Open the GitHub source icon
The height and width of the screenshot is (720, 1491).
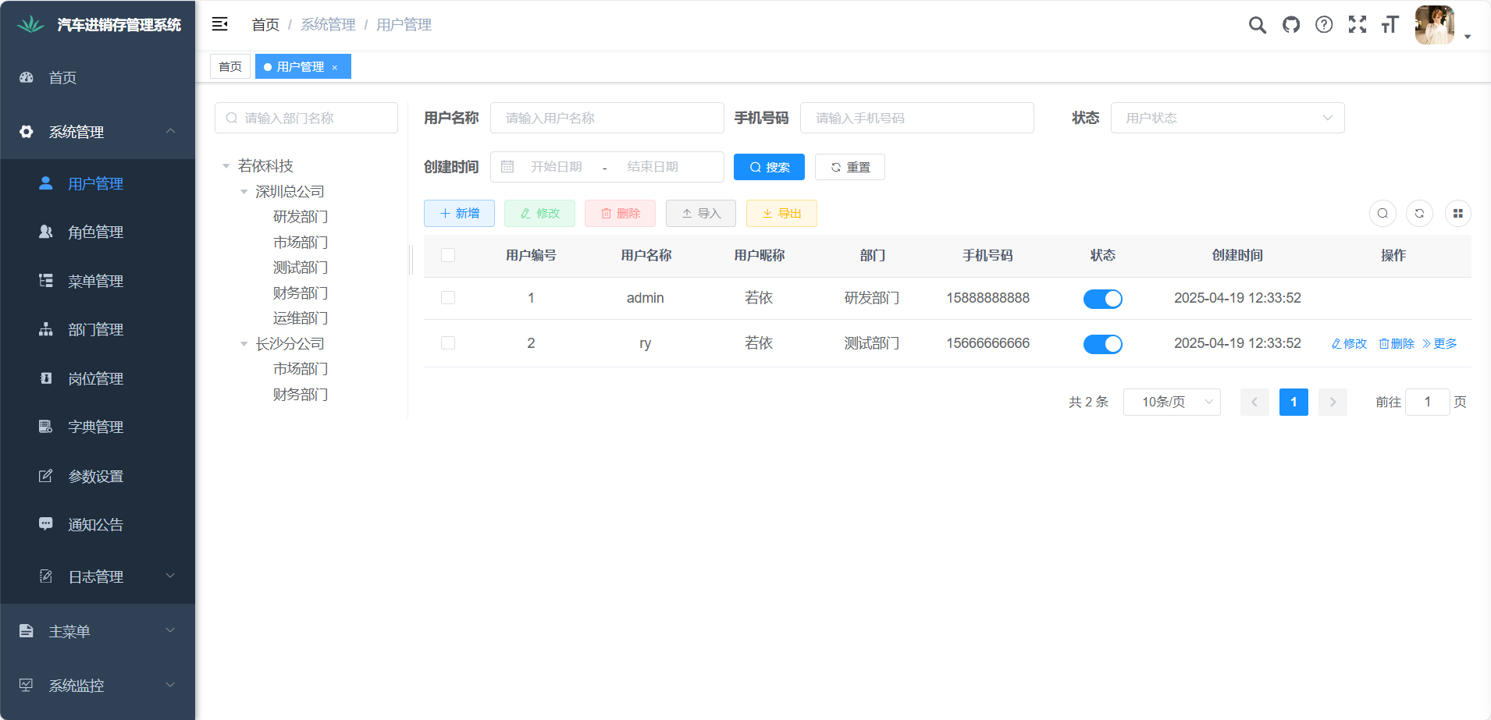pyautogui.click(x=1291, y=25)
